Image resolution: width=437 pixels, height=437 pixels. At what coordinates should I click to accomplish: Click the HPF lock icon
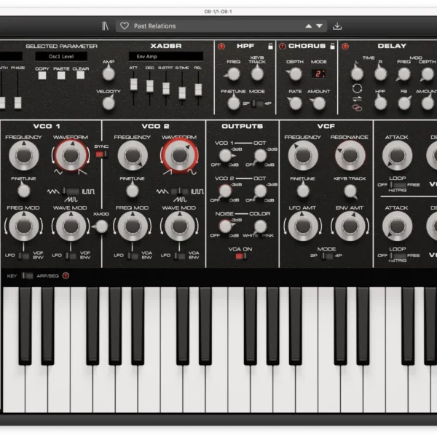[x=270, y=46]
